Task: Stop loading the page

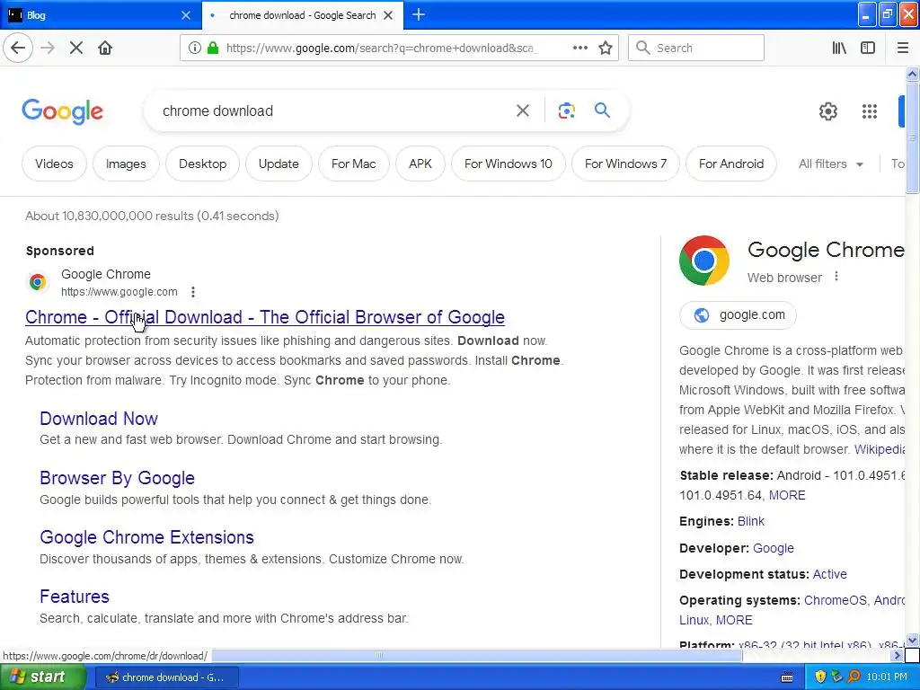Action: click(76, 49)
